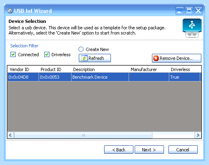Select the Create New radio option
The width and height of the screenshot is (209, 165).
(x=81, y=49)
